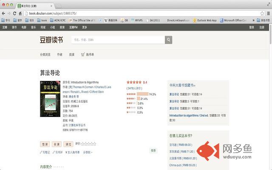
Task: Open the 京东商城 RMB 71.20 link
Action: point(182,152)
